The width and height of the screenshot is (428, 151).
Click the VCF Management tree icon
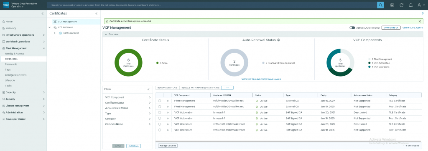(x=55, y=22)
